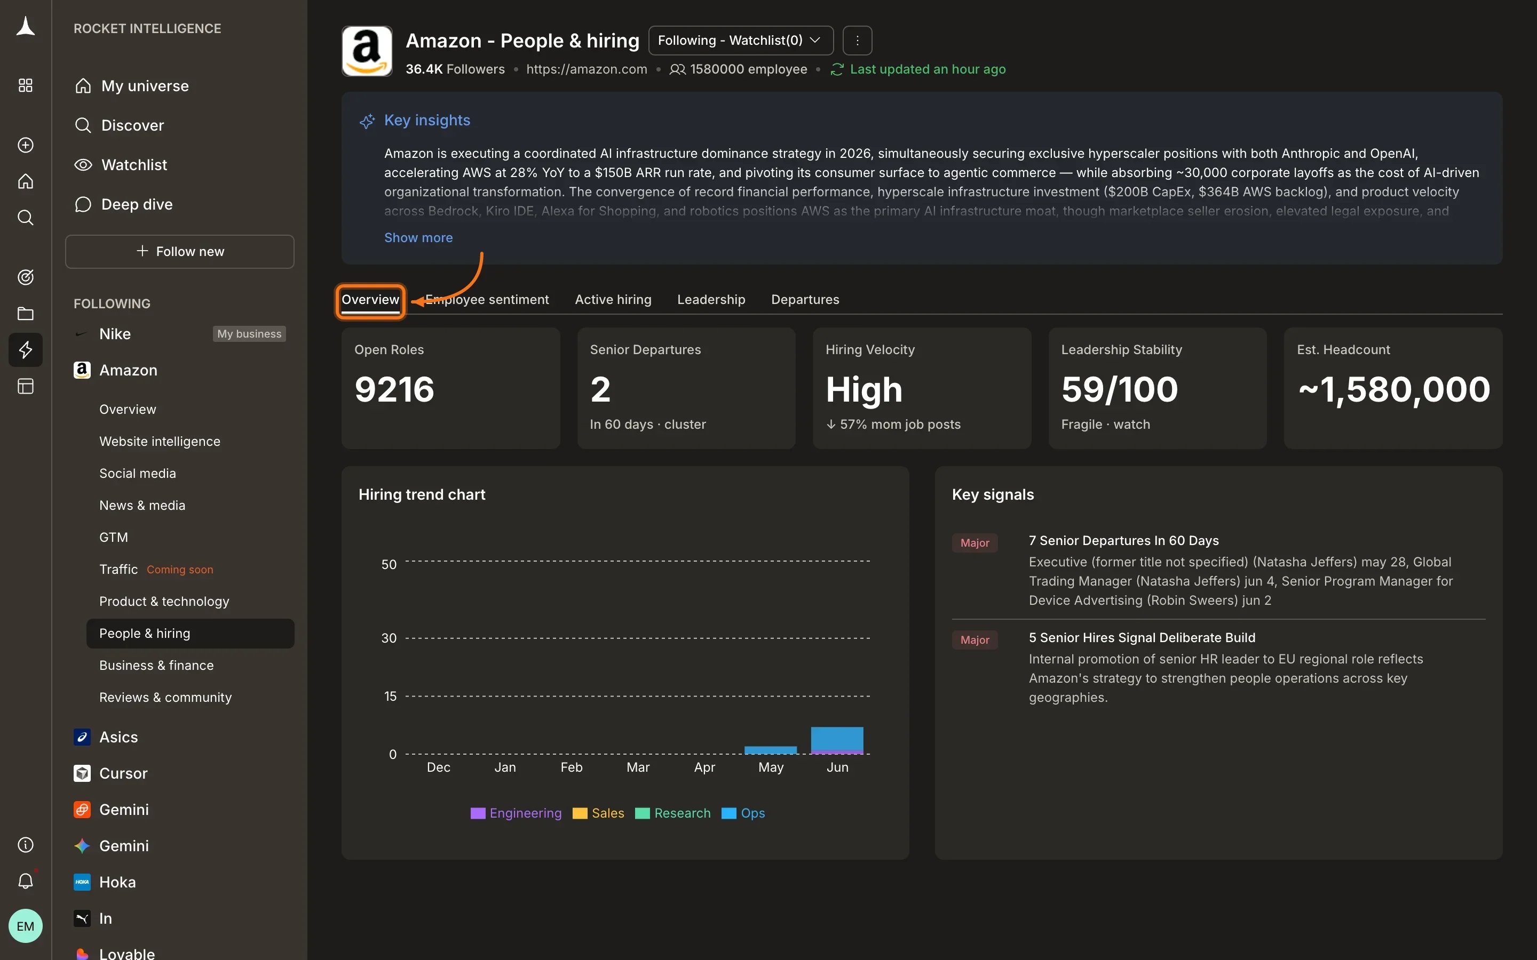Open Website intelligence section
Viewport: 1537px width, 960px height.
point(160,441)
